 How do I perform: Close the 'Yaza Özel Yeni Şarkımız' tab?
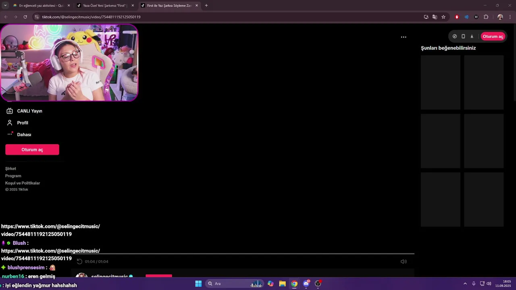pyautogui.click(x=133, y=6)
